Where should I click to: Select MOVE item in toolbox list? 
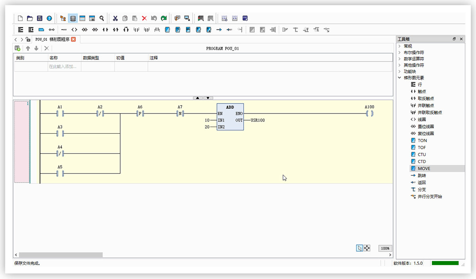424,169
